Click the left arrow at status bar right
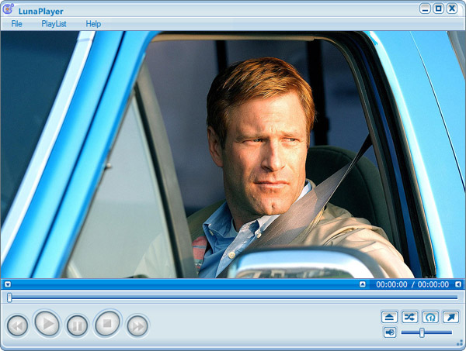 coord(458,284)
